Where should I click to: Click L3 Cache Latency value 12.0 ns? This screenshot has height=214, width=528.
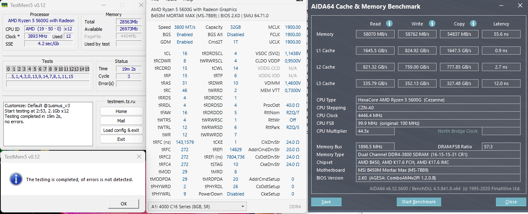[x=501, y=84]
